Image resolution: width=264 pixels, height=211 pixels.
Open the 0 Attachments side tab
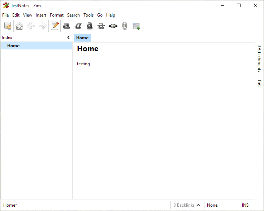259,58
